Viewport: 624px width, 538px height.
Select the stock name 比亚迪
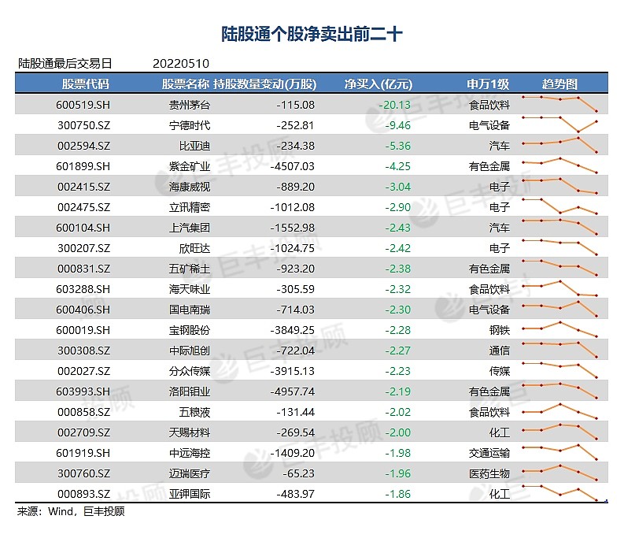(194, 146)
